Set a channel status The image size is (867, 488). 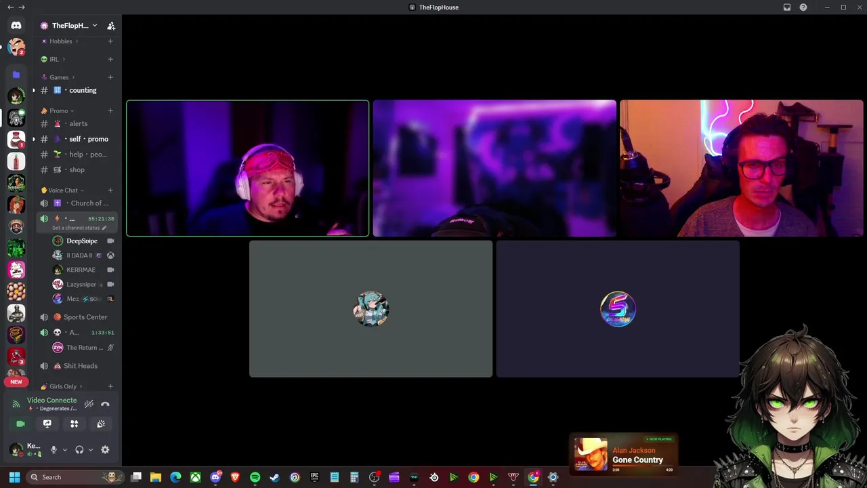[79, 228]
